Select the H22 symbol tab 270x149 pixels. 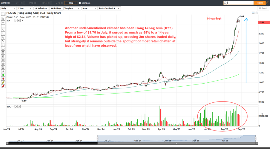point(71,3)
